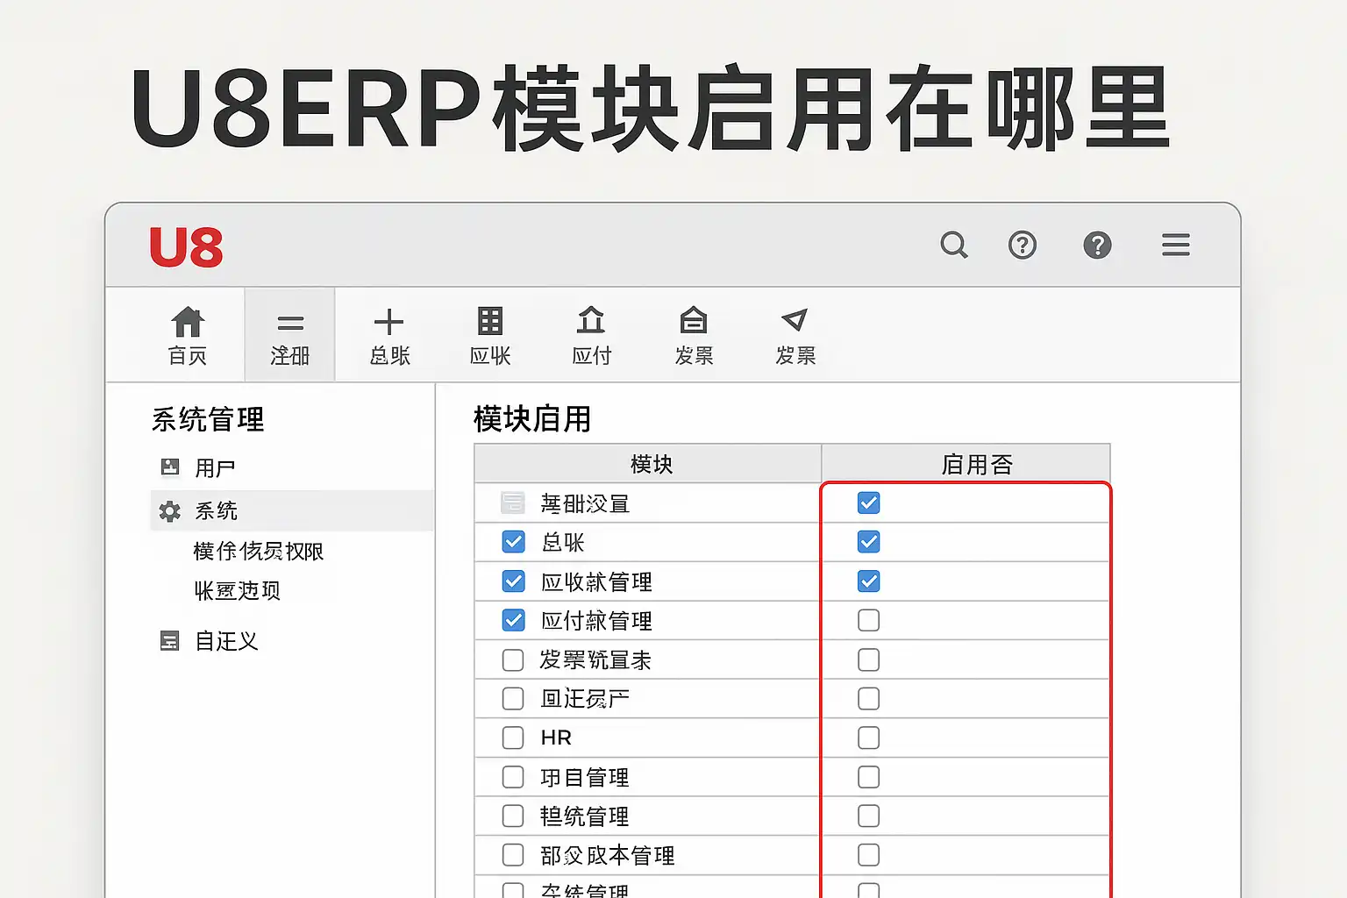The width and height of the screenshot is (1347, 898).
Task: Tick the module checkbox beside 项目管理
Action: pos(513,777)
